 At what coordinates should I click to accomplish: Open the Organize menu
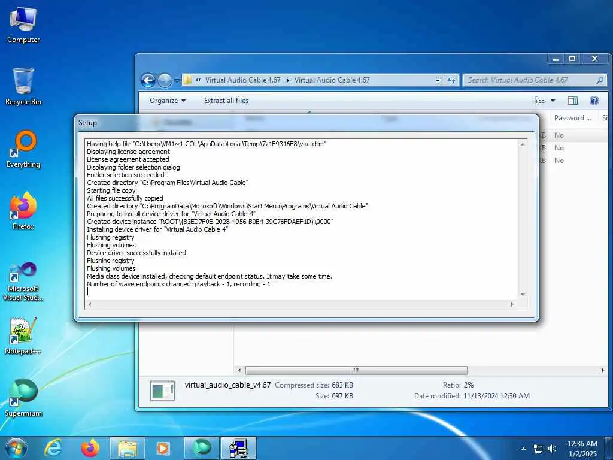point(168,101)
